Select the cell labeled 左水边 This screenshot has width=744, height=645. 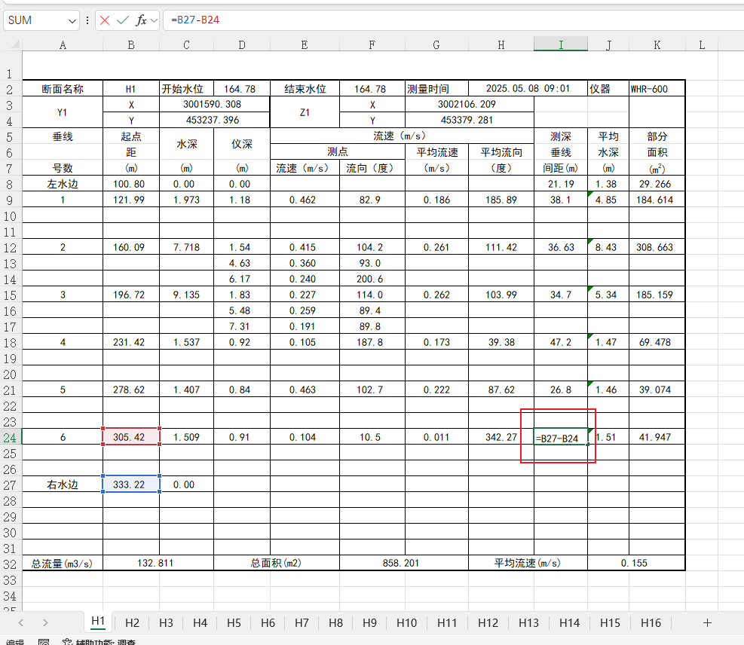click(63, 184)
